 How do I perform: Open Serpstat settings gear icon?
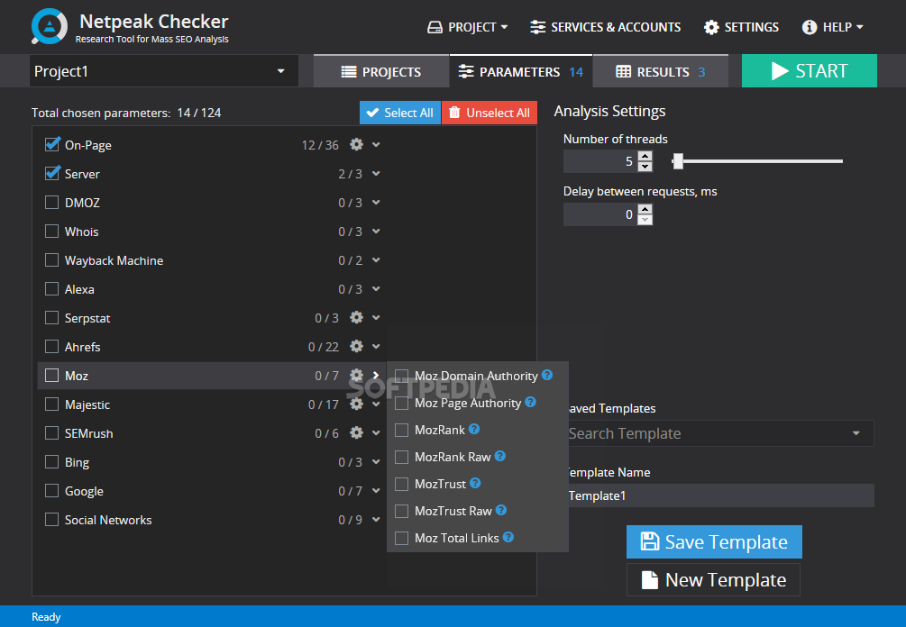pyautogui.click(x=356, y=317)
